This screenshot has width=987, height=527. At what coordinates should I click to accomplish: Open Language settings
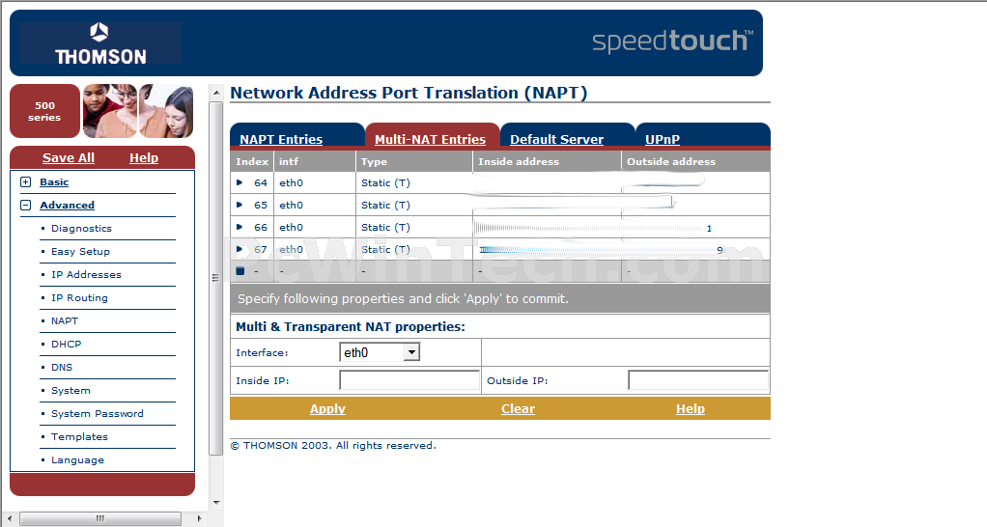77,460
